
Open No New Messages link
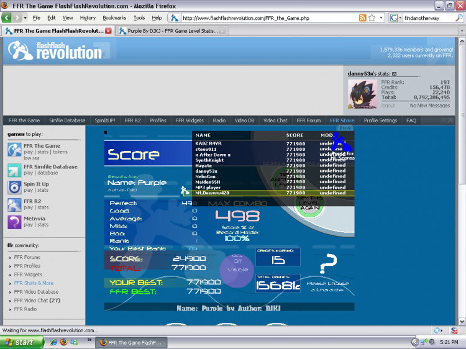tap(430, 106)
